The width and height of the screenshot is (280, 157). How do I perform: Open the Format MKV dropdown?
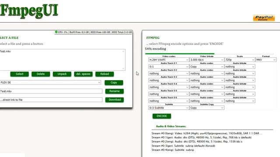(x=266, y=60)
